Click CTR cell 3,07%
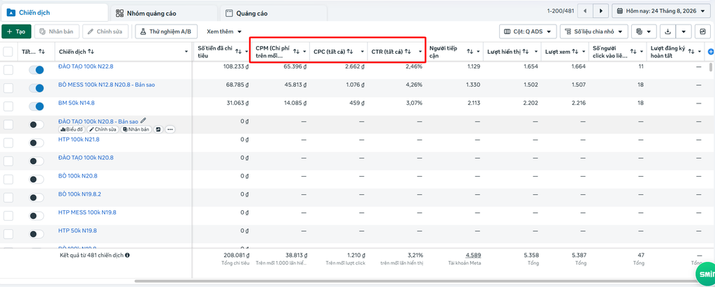Screen dimensions: 715x287 (414, 103)
